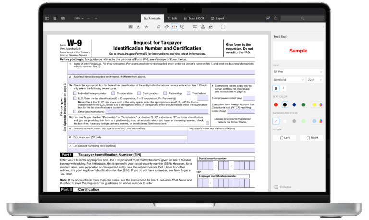
Task: Click the line 5 address field
Action: point(127,133)
